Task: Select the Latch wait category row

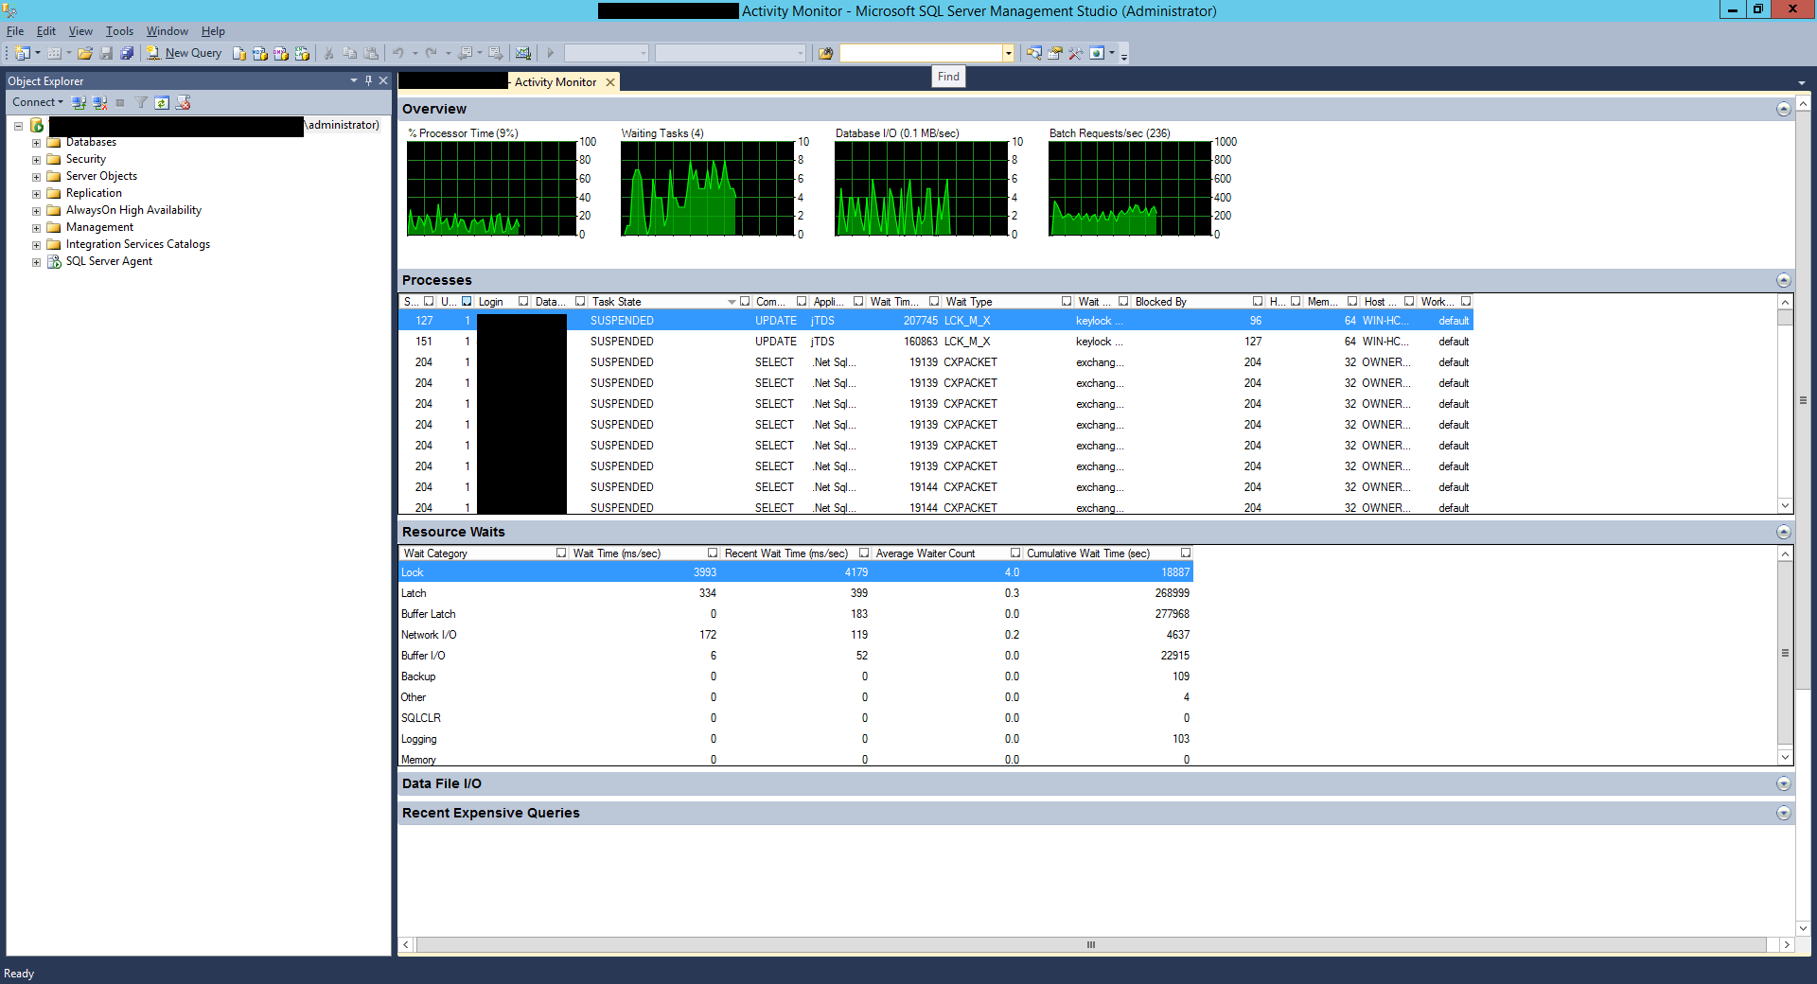Action: point(796,593)
